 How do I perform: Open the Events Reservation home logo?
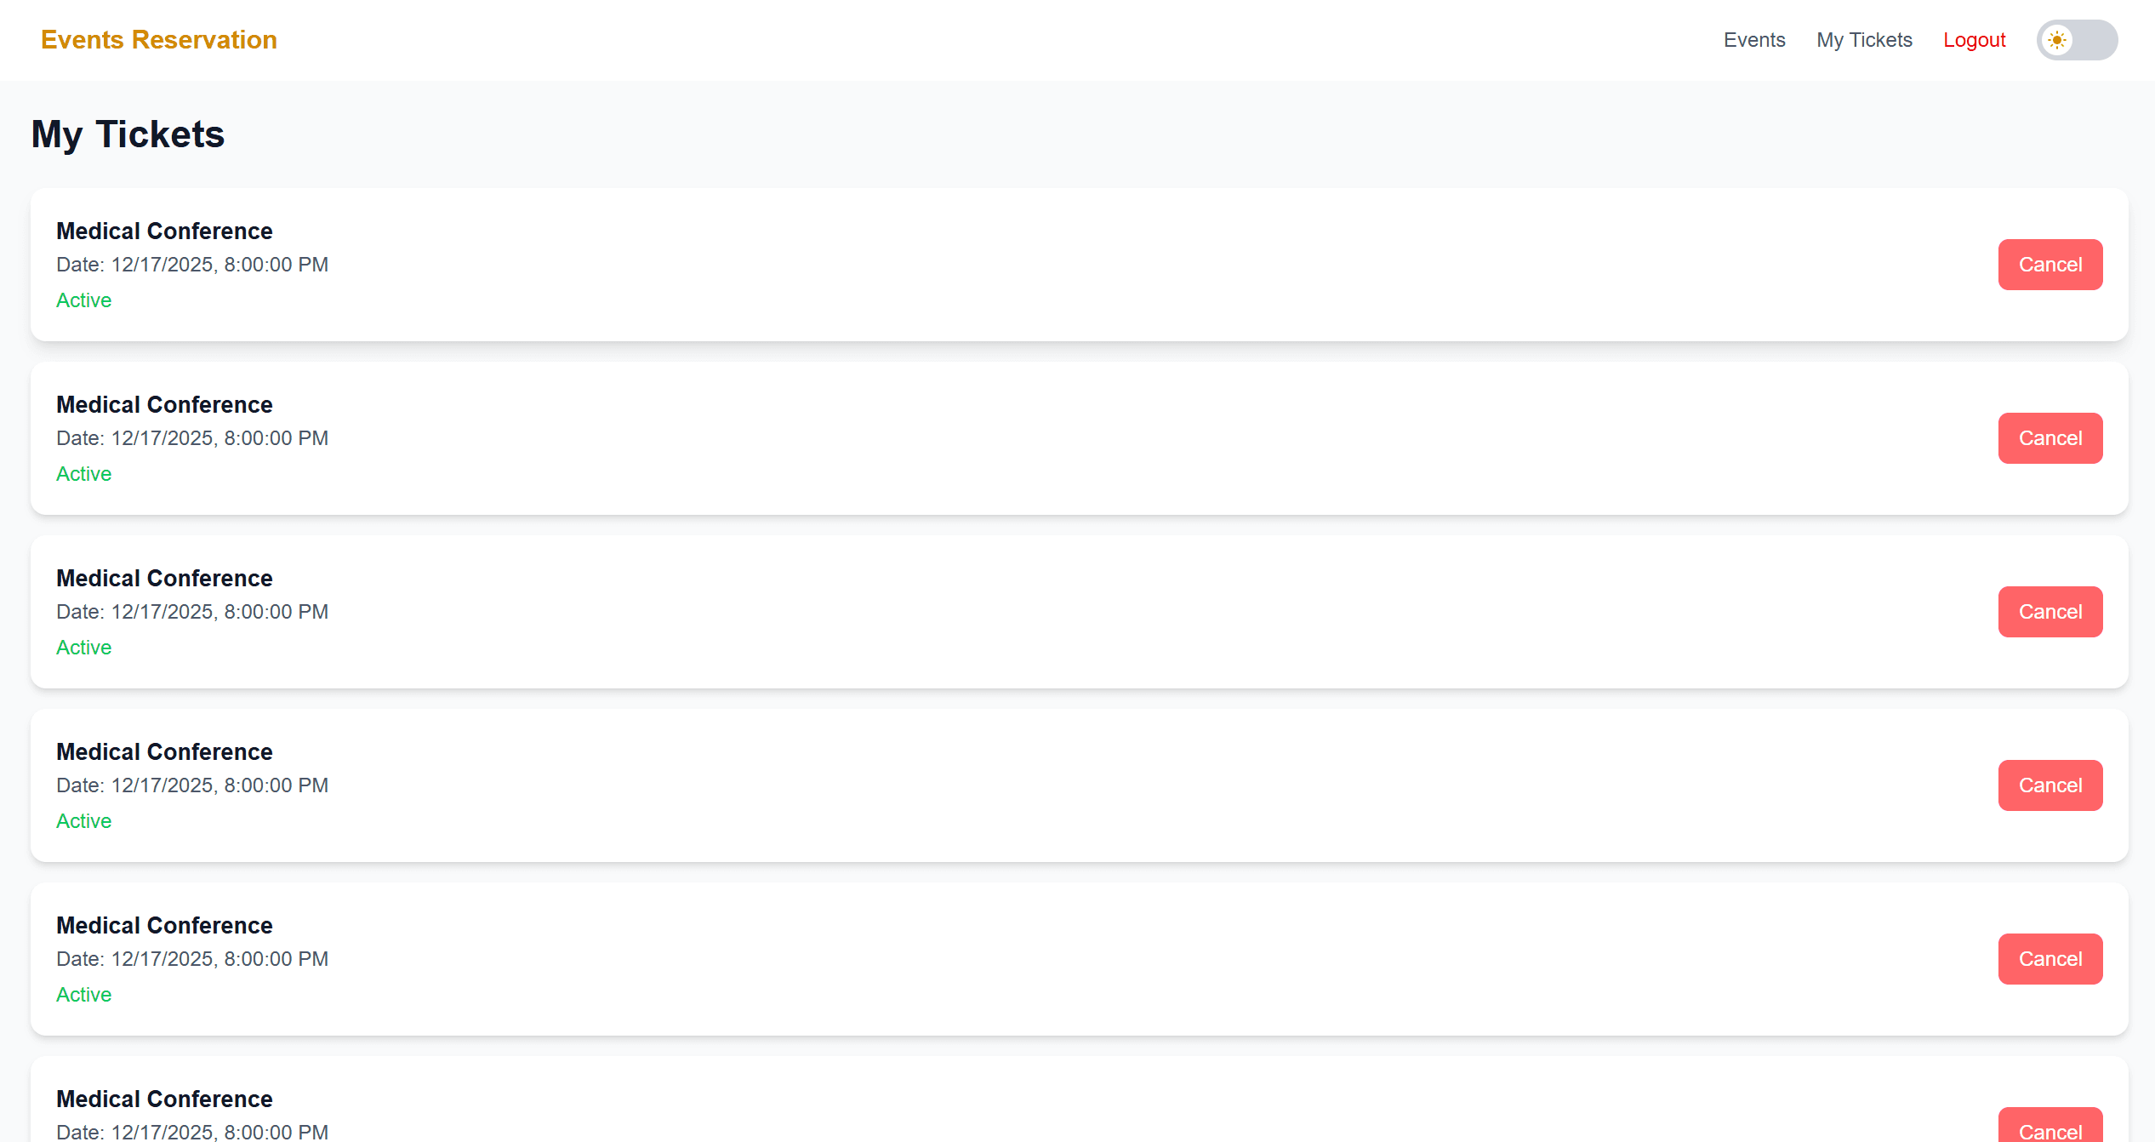coord(159,40)
